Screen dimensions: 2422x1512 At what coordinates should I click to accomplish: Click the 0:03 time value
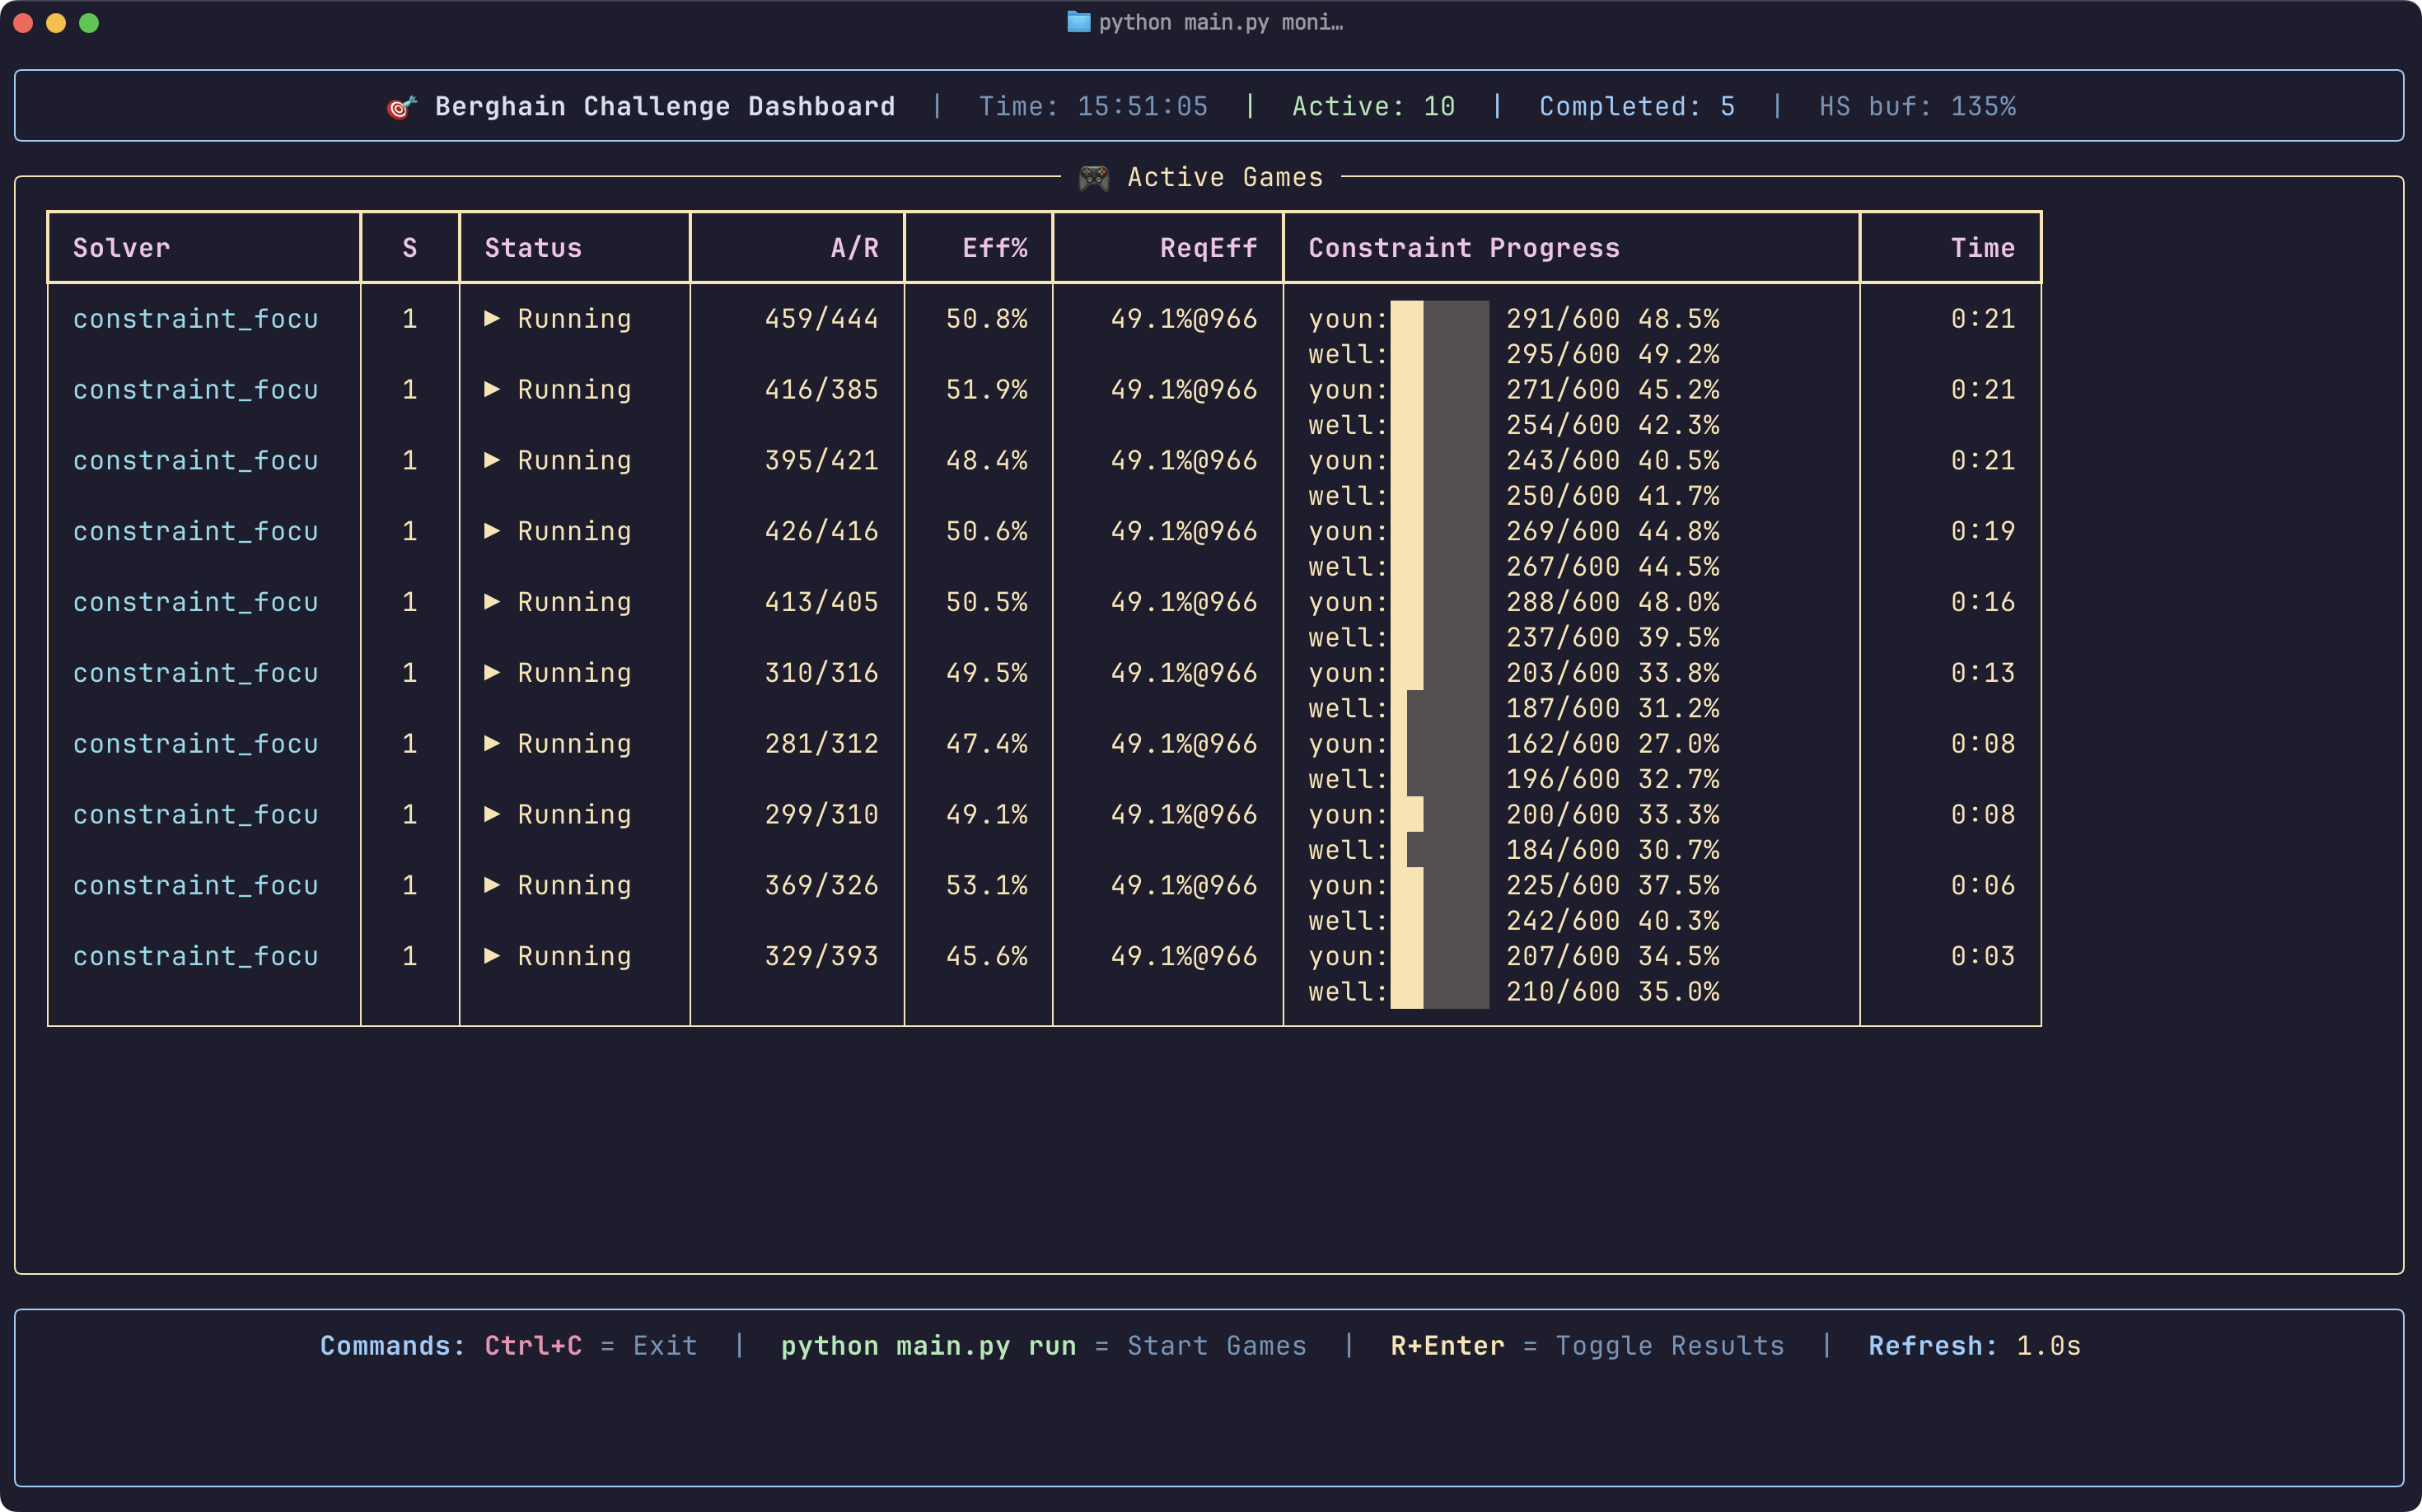[x=1983, y=956]
